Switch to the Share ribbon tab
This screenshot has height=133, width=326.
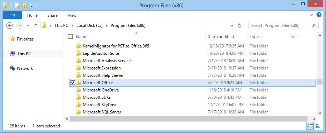point(52,15)
